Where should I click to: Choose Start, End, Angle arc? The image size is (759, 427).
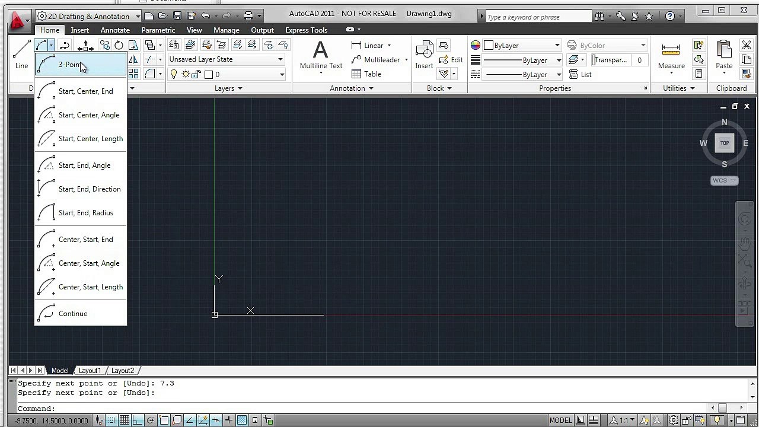point(81,165)
